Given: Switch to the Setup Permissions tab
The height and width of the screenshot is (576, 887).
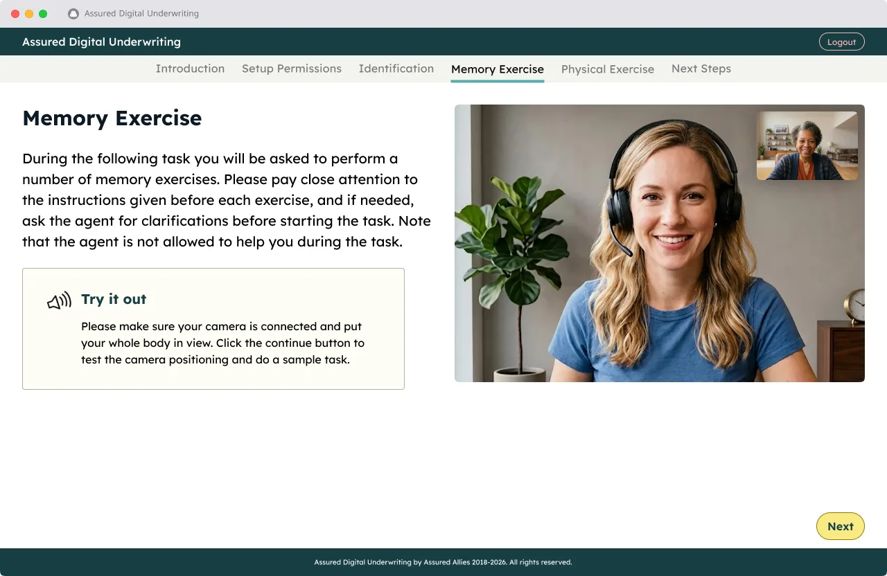Looking at the screenshot, I should coord(292,69).
